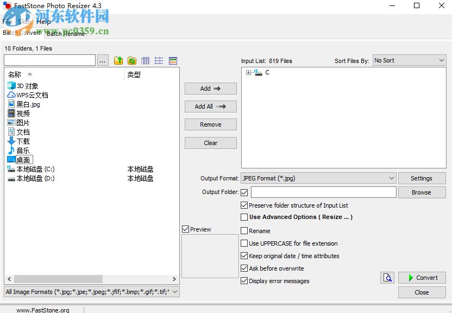The height and width of the screenshot is (313, 452).
Task: Click the Add All button
Action: [x=211, y=107]
